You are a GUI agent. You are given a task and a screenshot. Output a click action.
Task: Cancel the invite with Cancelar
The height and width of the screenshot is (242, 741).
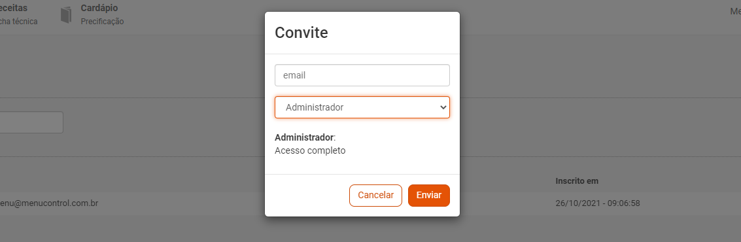[x=375, y=195]
